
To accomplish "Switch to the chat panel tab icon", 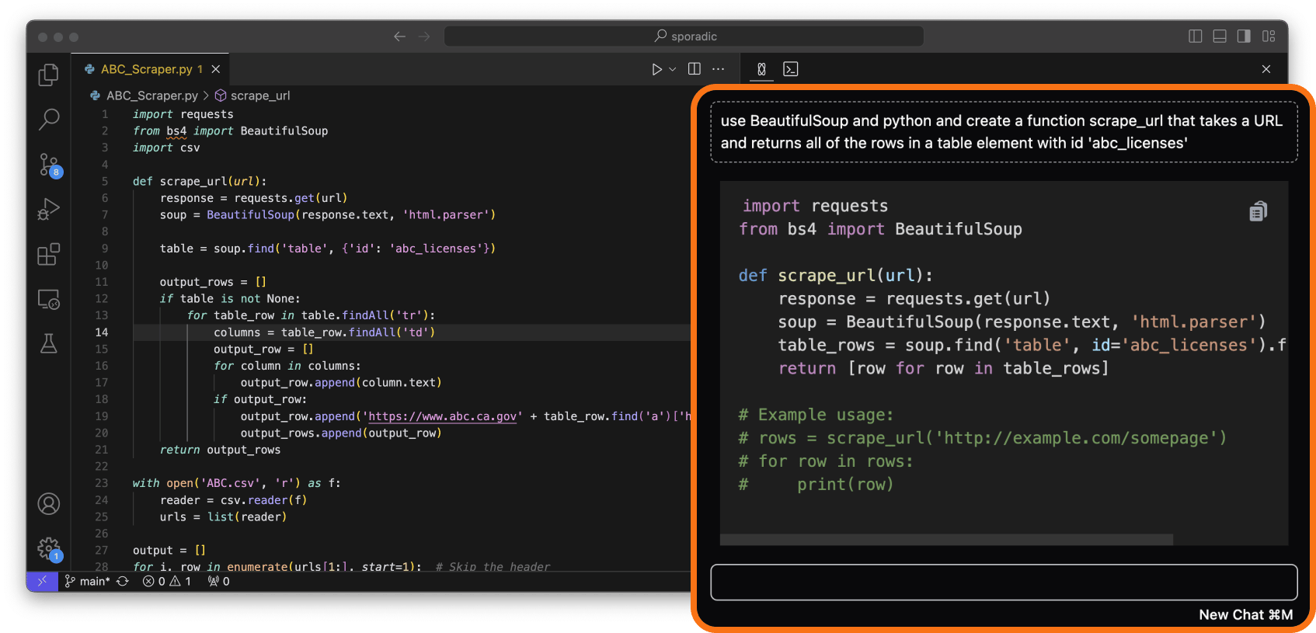I will [x=761, y=69].
